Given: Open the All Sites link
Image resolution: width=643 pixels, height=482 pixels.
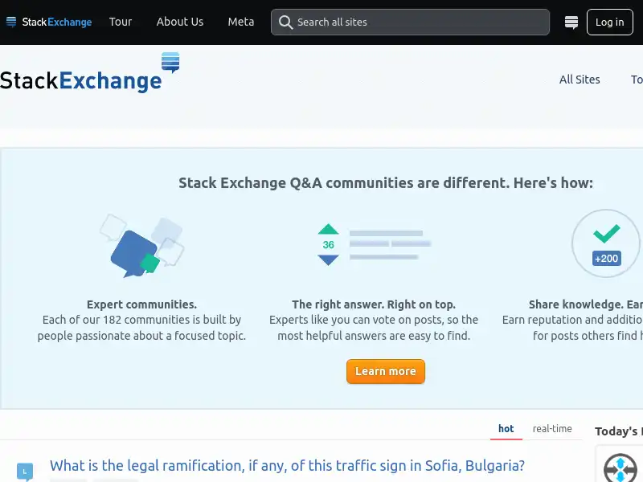Looking at the screenshot, I should tap(580, 80).
